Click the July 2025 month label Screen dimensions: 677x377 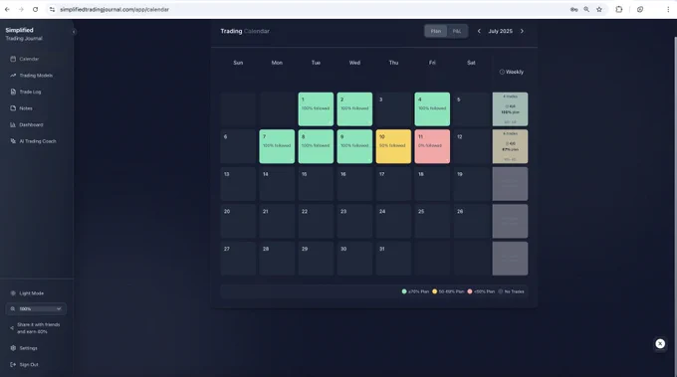[501, 31]
